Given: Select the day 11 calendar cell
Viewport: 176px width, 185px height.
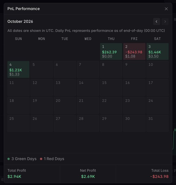Looking at the screenshot, I should click(x=18, y=87).
